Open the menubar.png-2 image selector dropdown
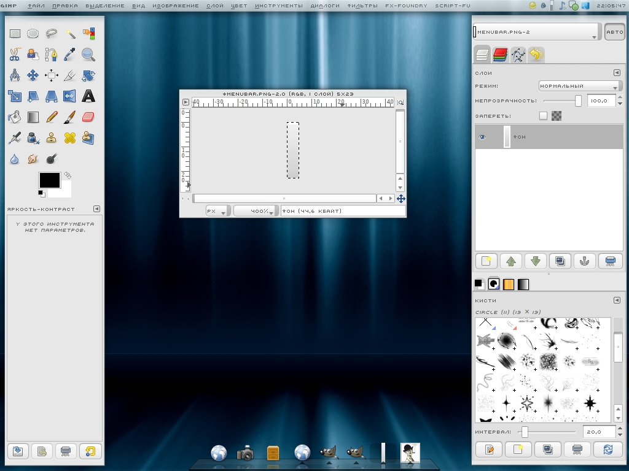629x471 pixels. [x=536, y=32]
